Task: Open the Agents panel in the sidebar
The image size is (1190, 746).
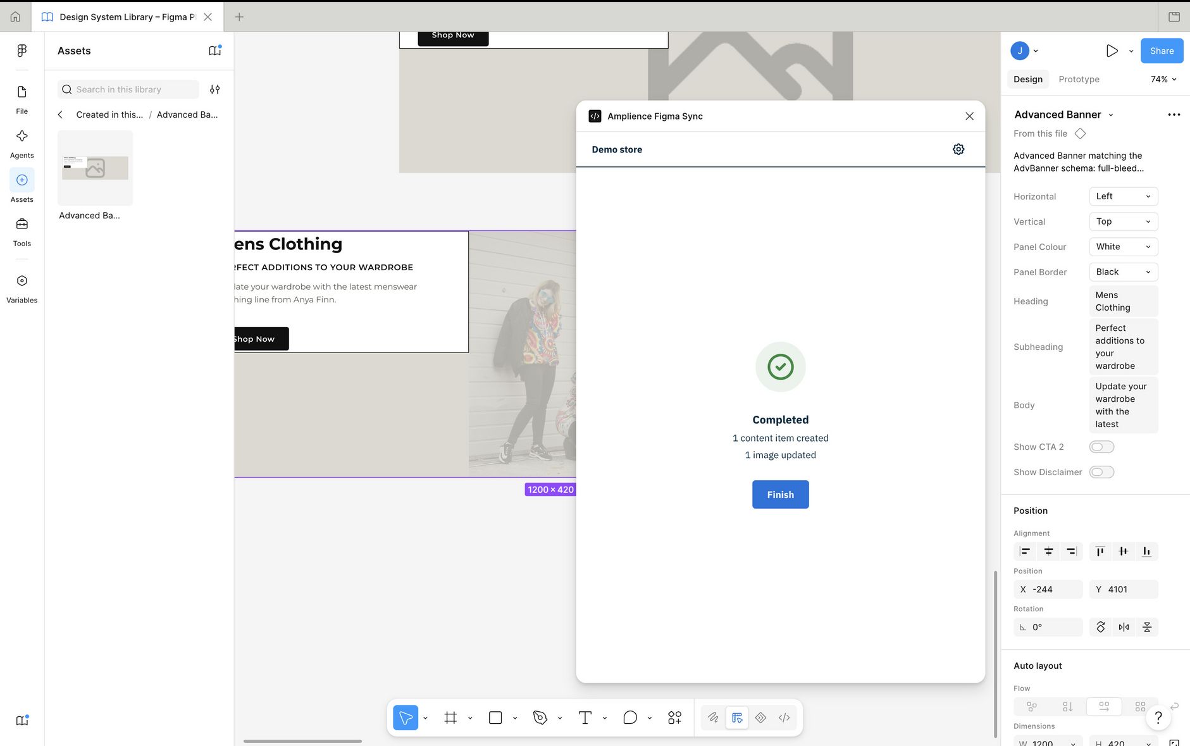Action: pyautogui.click(x=22, y=144)
